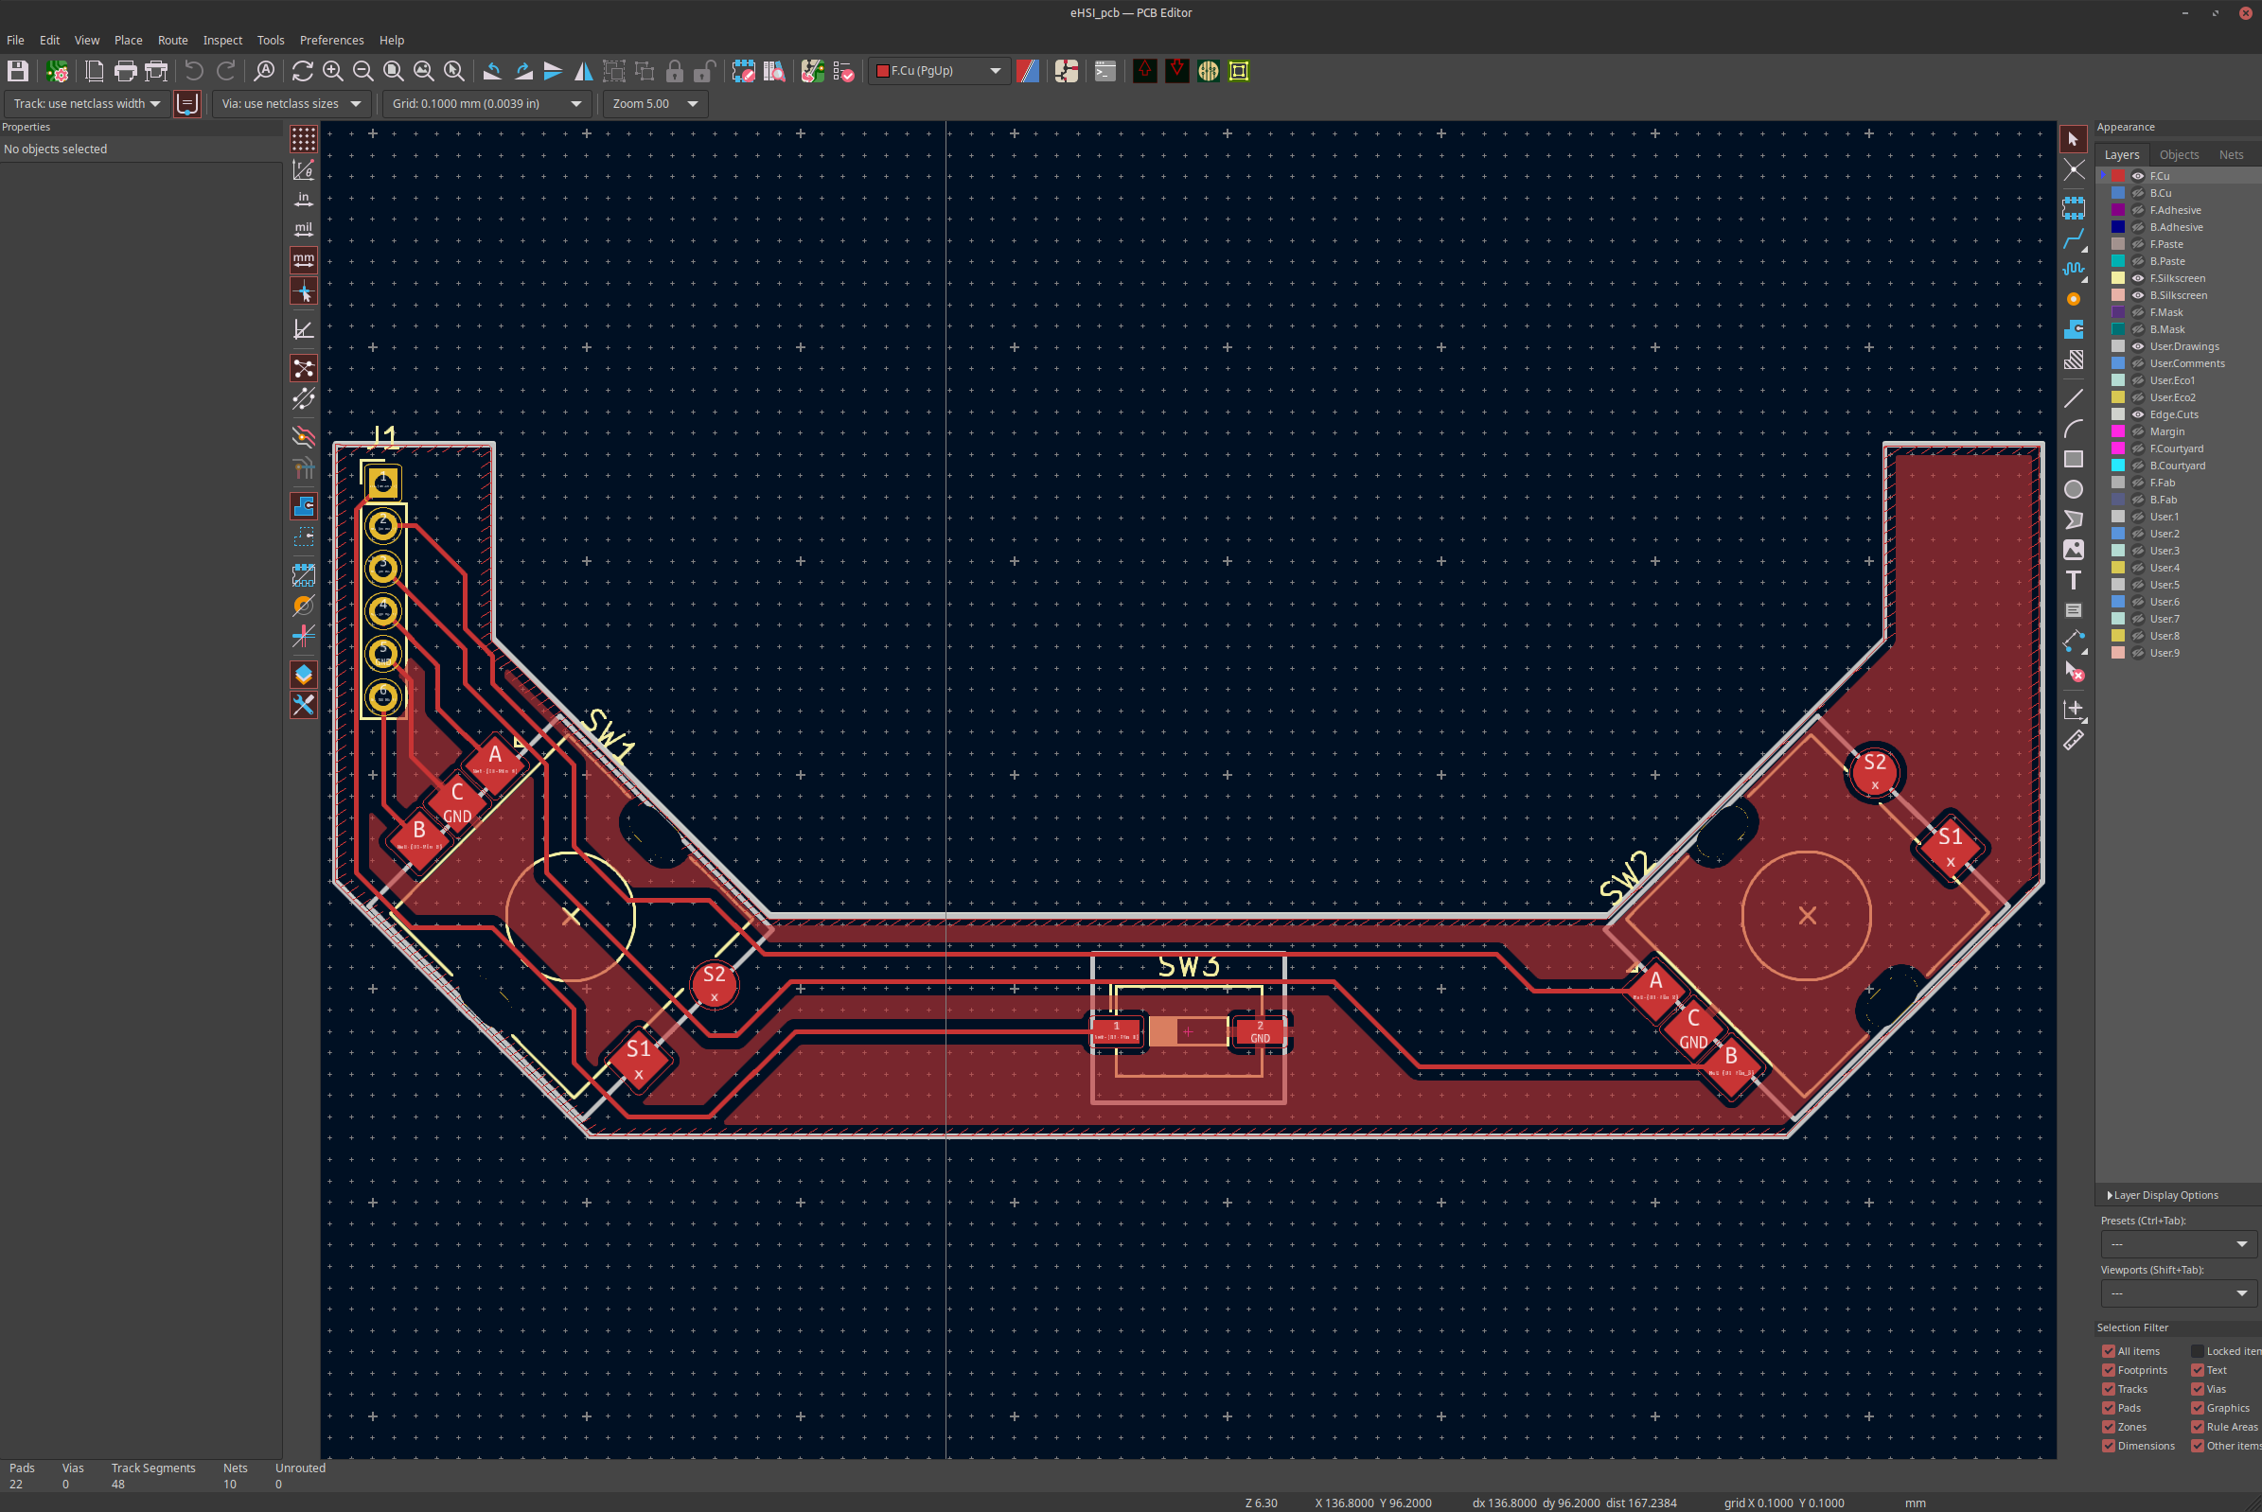The height and width of the screenshot is (1512, 2262).
Task: Select the Draw Circle tool
Action: pos(2073,490)
